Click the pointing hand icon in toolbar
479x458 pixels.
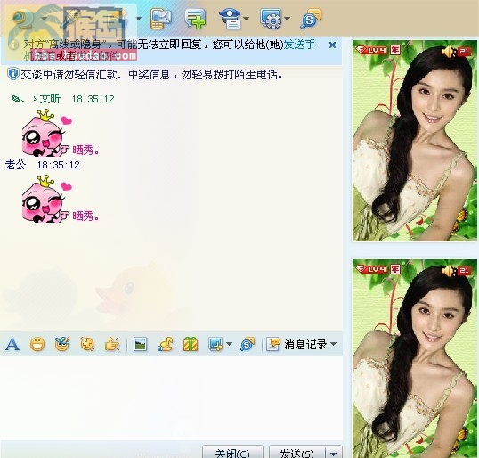click(x=112, y=345)
